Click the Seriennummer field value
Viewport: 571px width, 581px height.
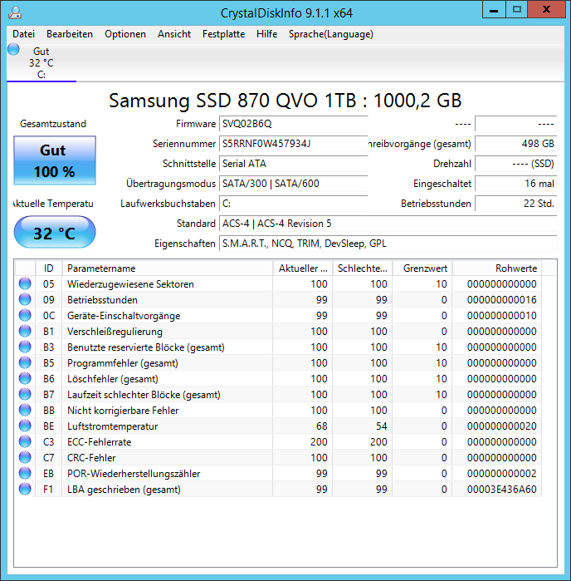(294, 144)
